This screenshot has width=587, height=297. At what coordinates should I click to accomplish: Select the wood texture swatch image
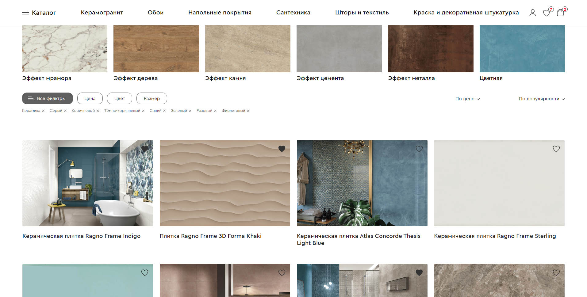pos(156,49)
